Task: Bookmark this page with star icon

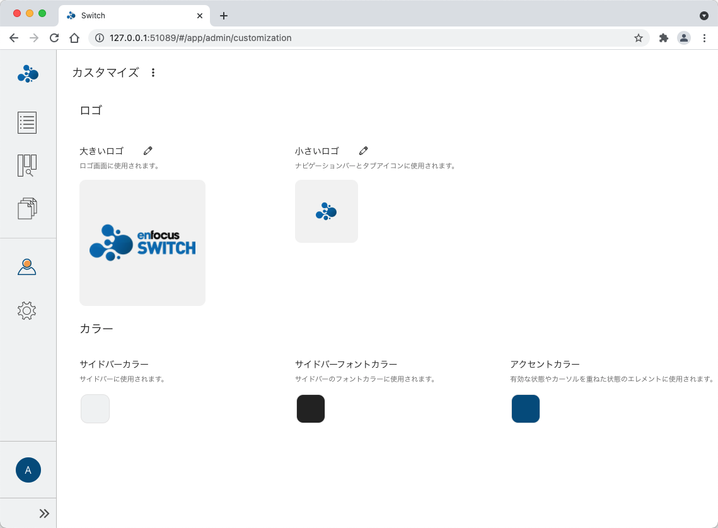Action: click(639, 38)
